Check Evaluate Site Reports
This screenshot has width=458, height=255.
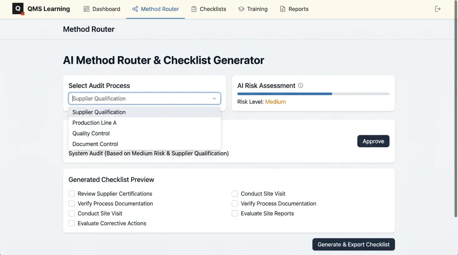click(x=235, y=213)
